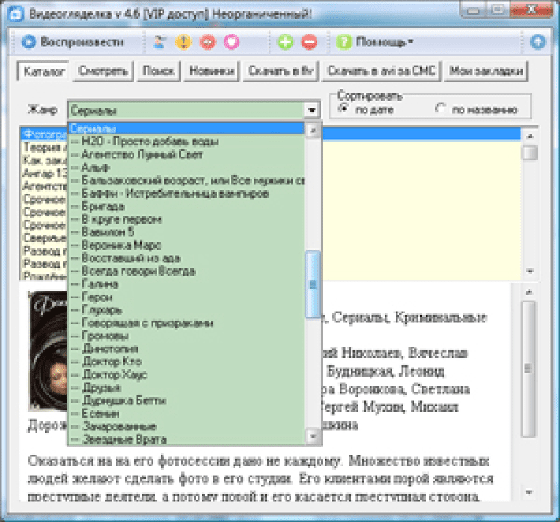Choose Есенин entry

[x=186, y=414]
